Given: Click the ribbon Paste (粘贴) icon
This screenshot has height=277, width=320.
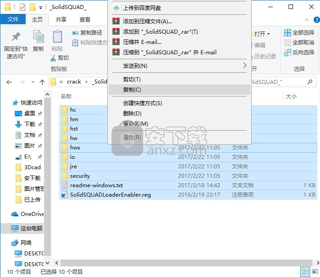Looking at the screenshot, I should (x=58, y=37).
